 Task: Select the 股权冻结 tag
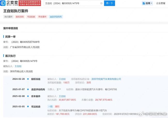pyautogui.click(x=20, y=17)
